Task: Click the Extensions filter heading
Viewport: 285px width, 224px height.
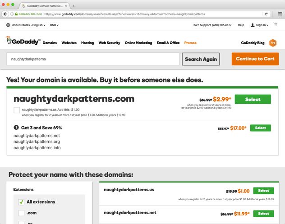Action: coord(23,189)
